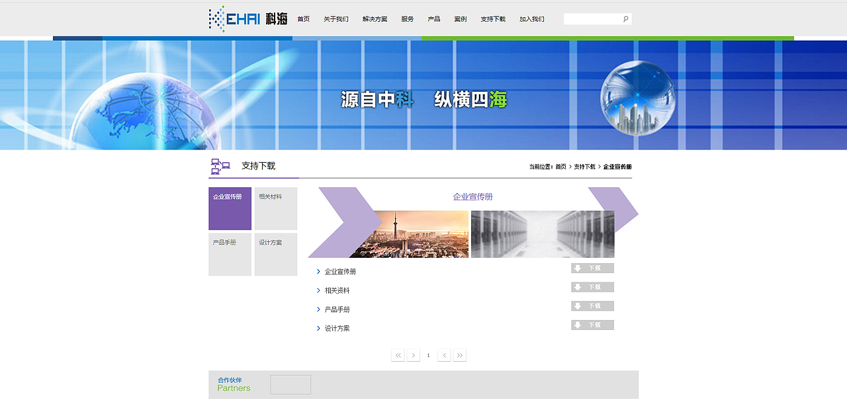This screenshot has width=847, height=412.
Task: Click the 支持下载 section heading
Action: (258, 166)
